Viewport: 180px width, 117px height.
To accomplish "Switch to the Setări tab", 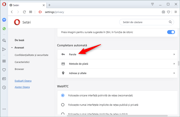I will pyautogui.click(x=27, y=5).
